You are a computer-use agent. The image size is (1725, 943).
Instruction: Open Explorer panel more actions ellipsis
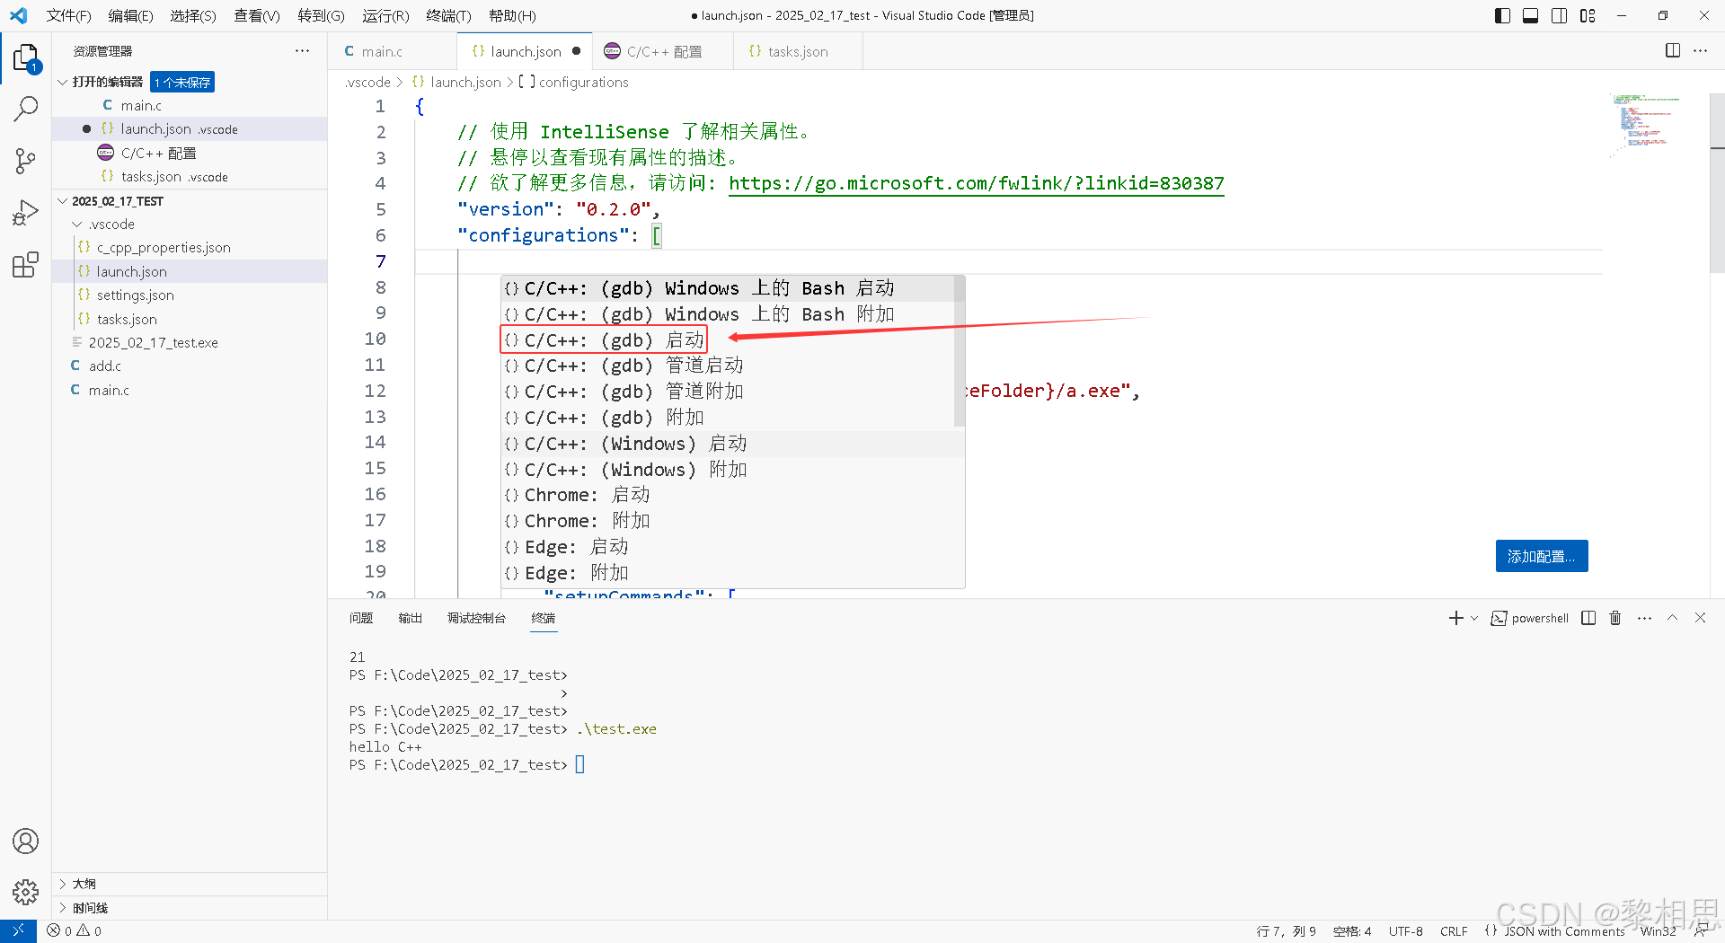coord(302,51)
